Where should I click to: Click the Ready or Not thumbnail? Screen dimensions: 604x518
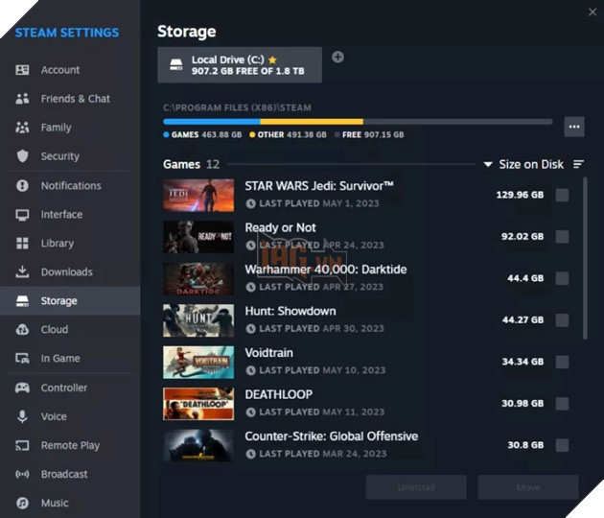tap(198, 237)
